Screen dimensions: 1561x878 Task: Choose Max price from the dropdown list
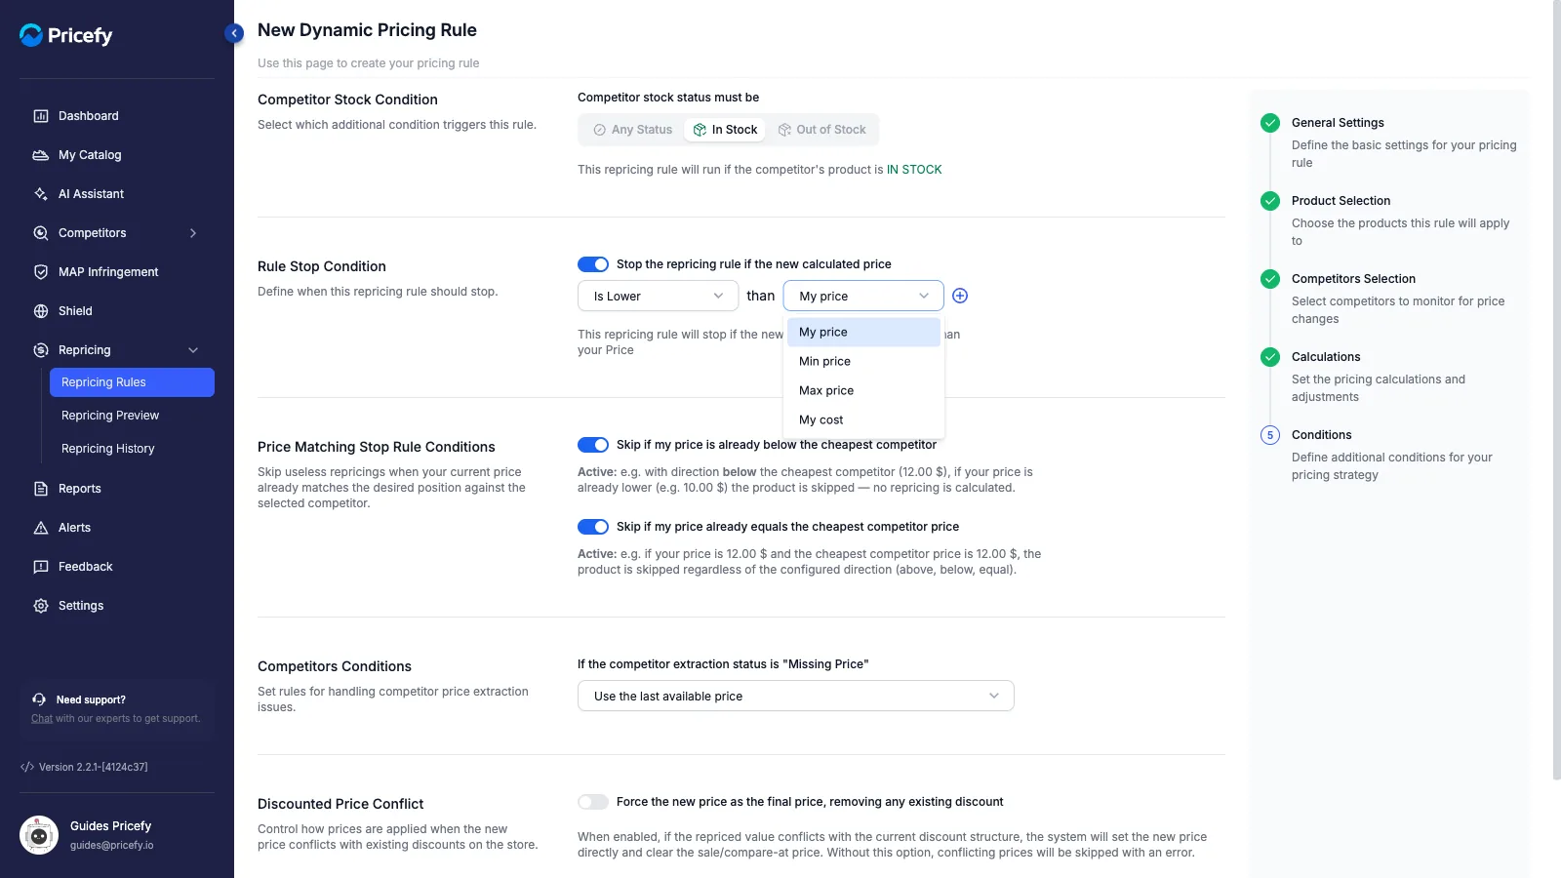(x=863, y=390)
